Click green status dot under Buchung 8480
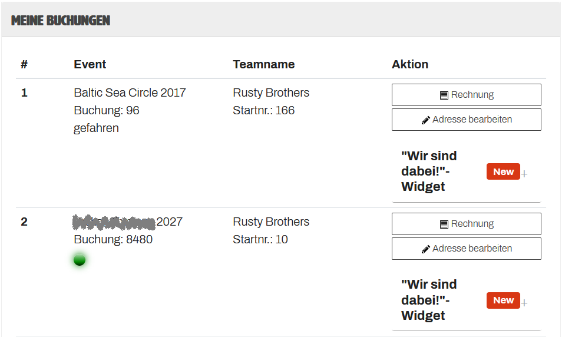Image resolution: width=562 pixels, height=337 pixels. click(80, 260)
